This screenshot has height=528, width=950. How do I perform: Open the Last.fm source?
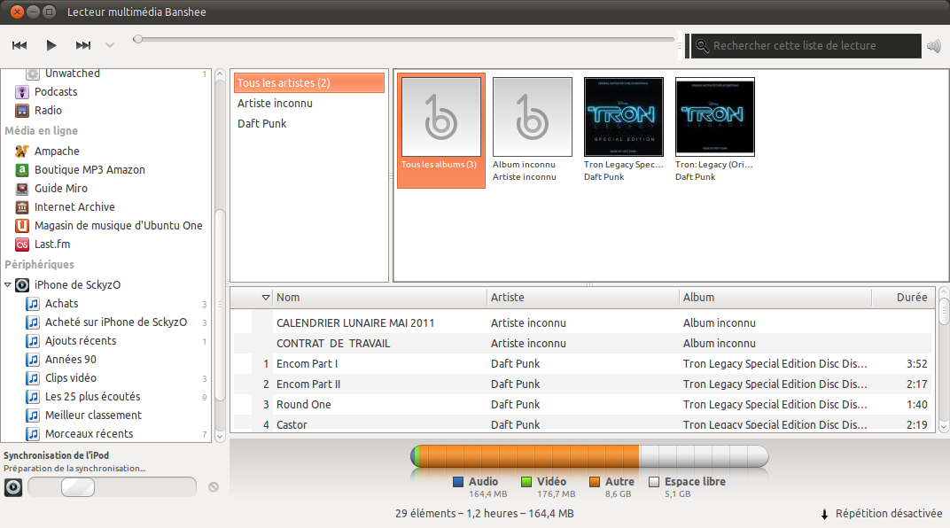pyautogui.click(x=51, y=245)
